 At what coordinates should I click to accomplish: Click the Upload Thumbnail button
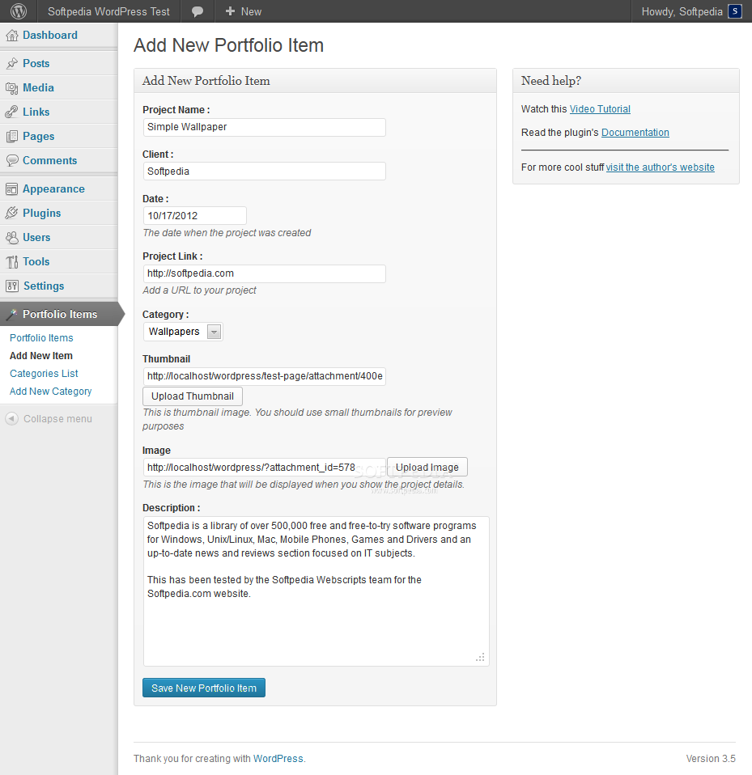(x=193, y=396)
